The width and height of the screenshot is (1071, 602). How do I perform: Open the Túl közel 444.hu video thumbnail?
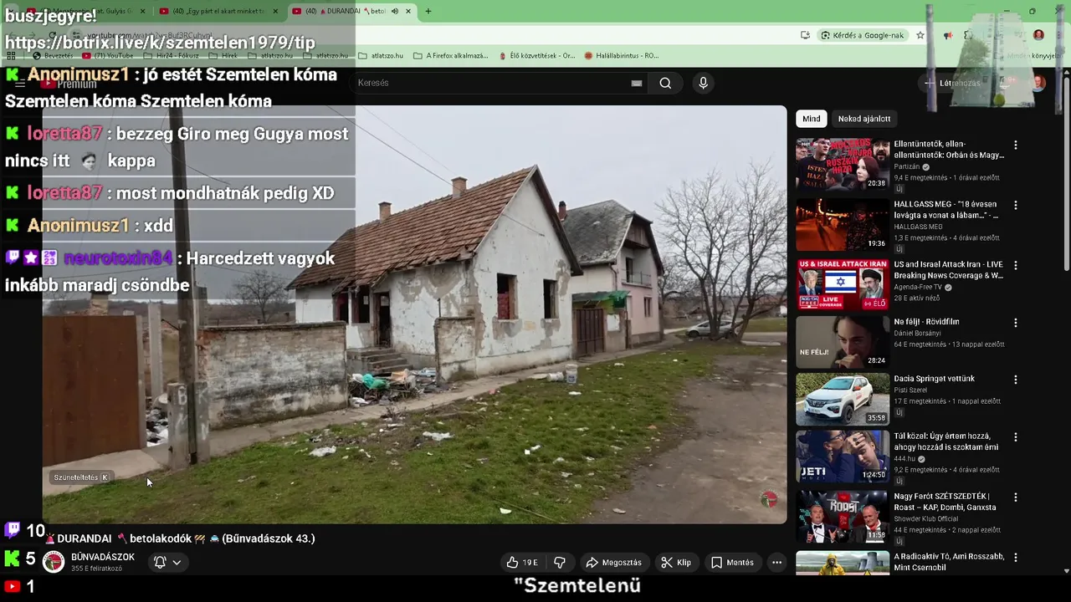click(x=843, y=457)
